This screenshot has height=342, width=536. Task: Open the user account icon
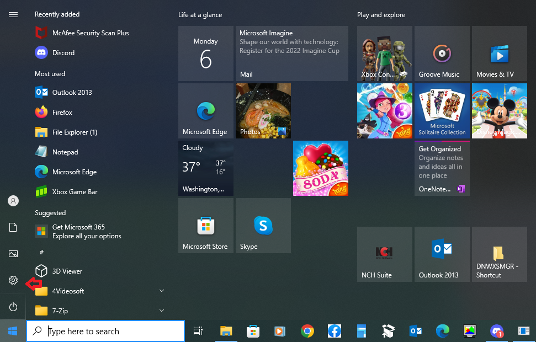point(13,201)
